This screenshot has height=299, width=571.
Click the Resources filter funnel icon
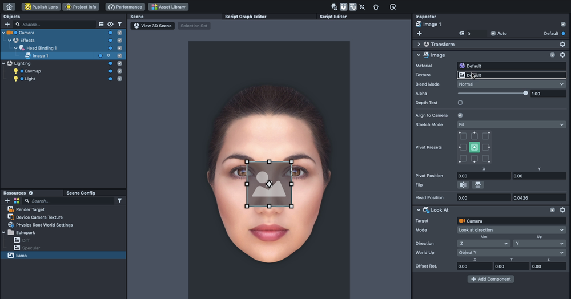119,201
